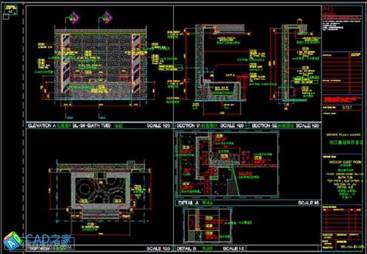Screen dimensions: 367x254
Task: Click the CROWNE PLAZA LIJIANG project name
Action: pyautogui.click(x=340, y=135)
